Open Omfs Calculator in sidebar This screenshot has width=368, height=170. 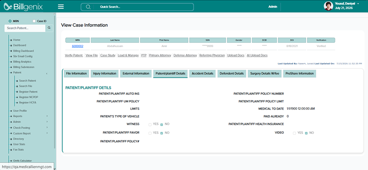point(22,160)
